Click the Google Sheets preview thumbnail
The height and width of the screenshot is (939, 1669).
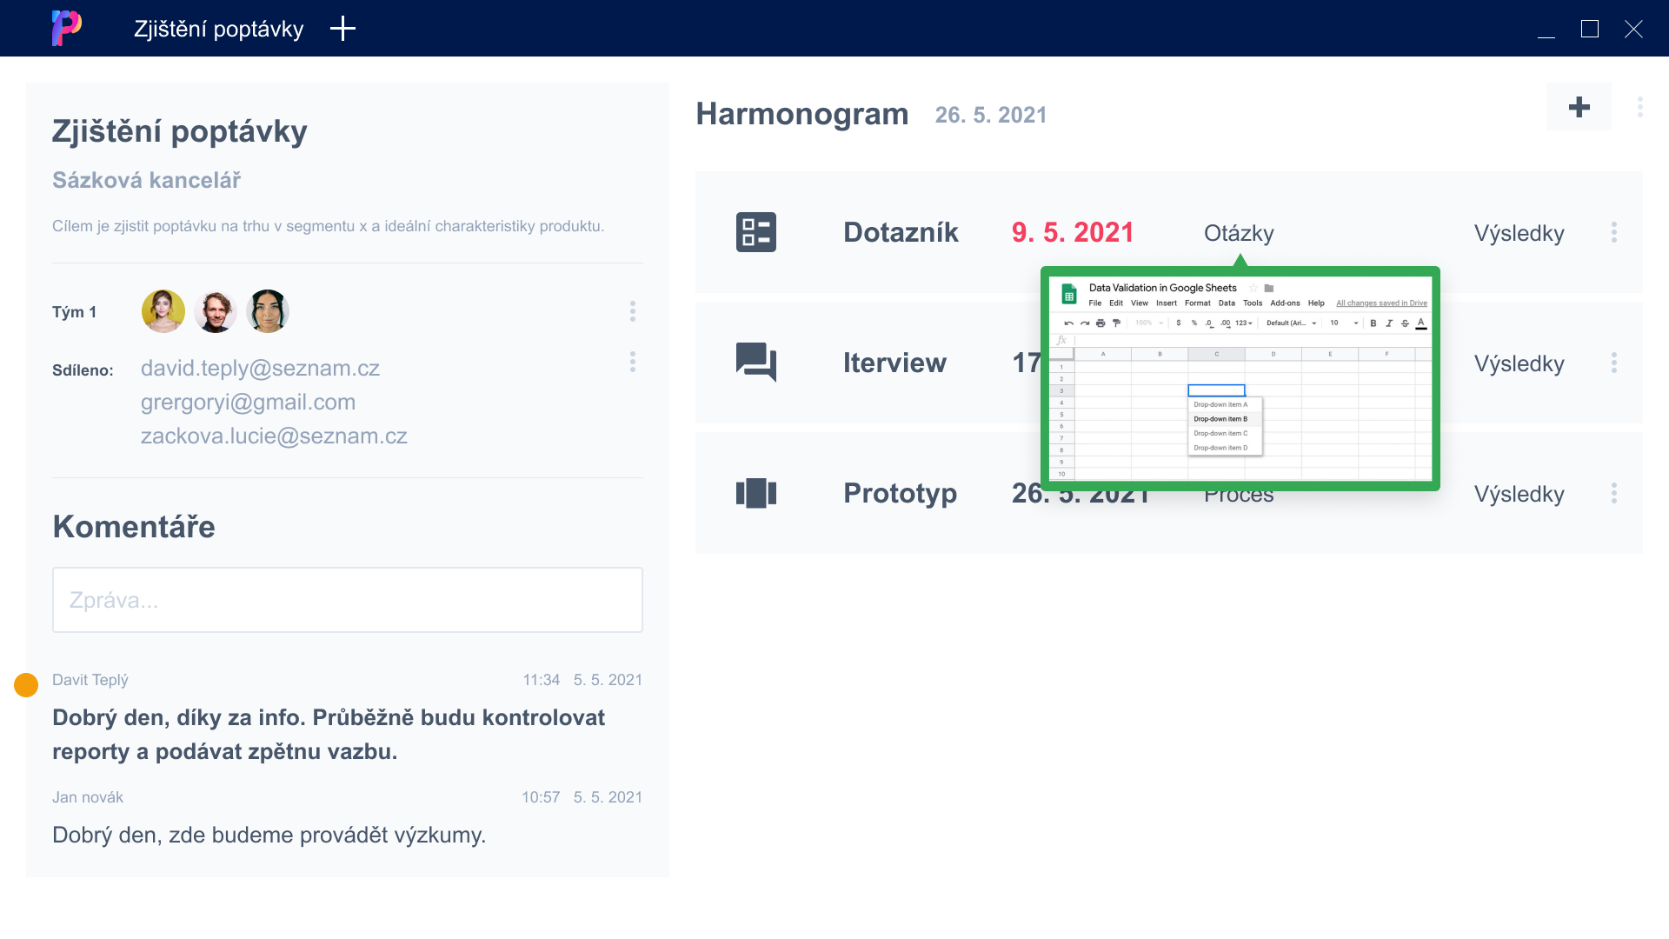(1240, 378)
